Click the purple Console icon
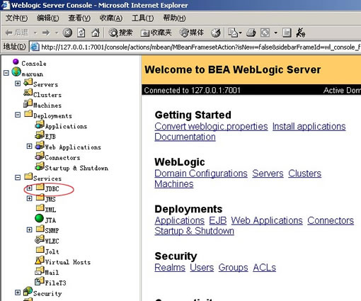The height and width of the screenshot is (301, 361). 16,62
